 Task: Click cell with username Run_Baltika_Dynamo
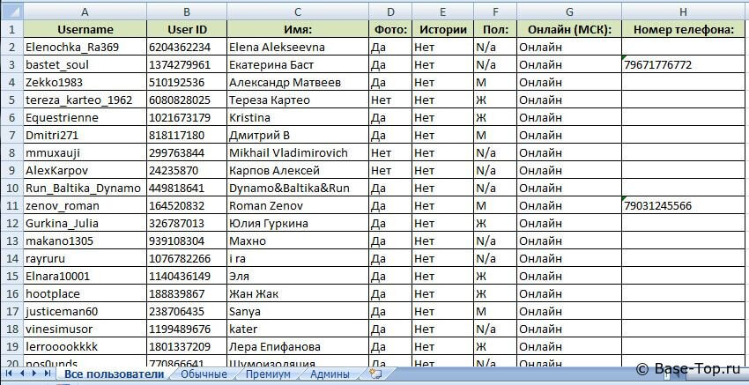[x=84, y=188]
